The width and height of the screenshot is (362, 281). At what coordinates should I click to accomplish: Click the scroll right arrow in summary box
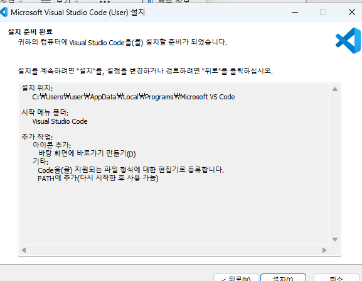[x=324, y=250]
